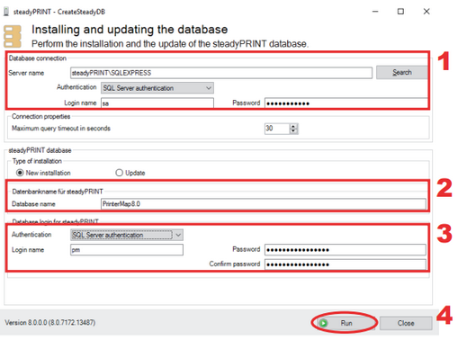
Task: Click the Server name input field
Action: 221,73
